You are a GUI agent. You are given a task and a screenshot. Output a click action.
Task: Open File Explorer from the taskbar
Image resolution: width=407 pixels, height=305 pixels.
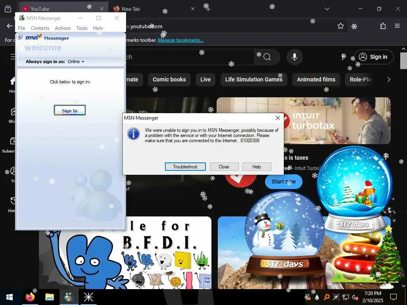pyautogui.click(x=49, y=297)
